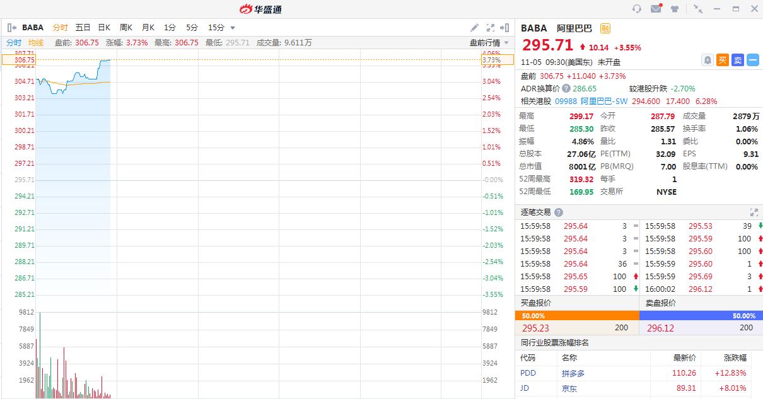763x399 pixels.
Task: Click the orange 买 buy button
Action: (x=723, y=60)
